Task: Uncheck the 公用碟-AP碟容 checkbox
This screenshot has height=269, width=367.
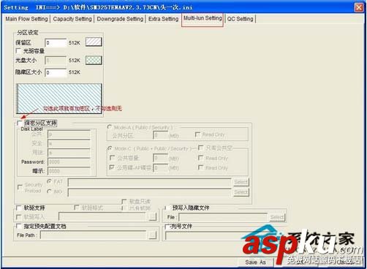Action: coord(113,167)
